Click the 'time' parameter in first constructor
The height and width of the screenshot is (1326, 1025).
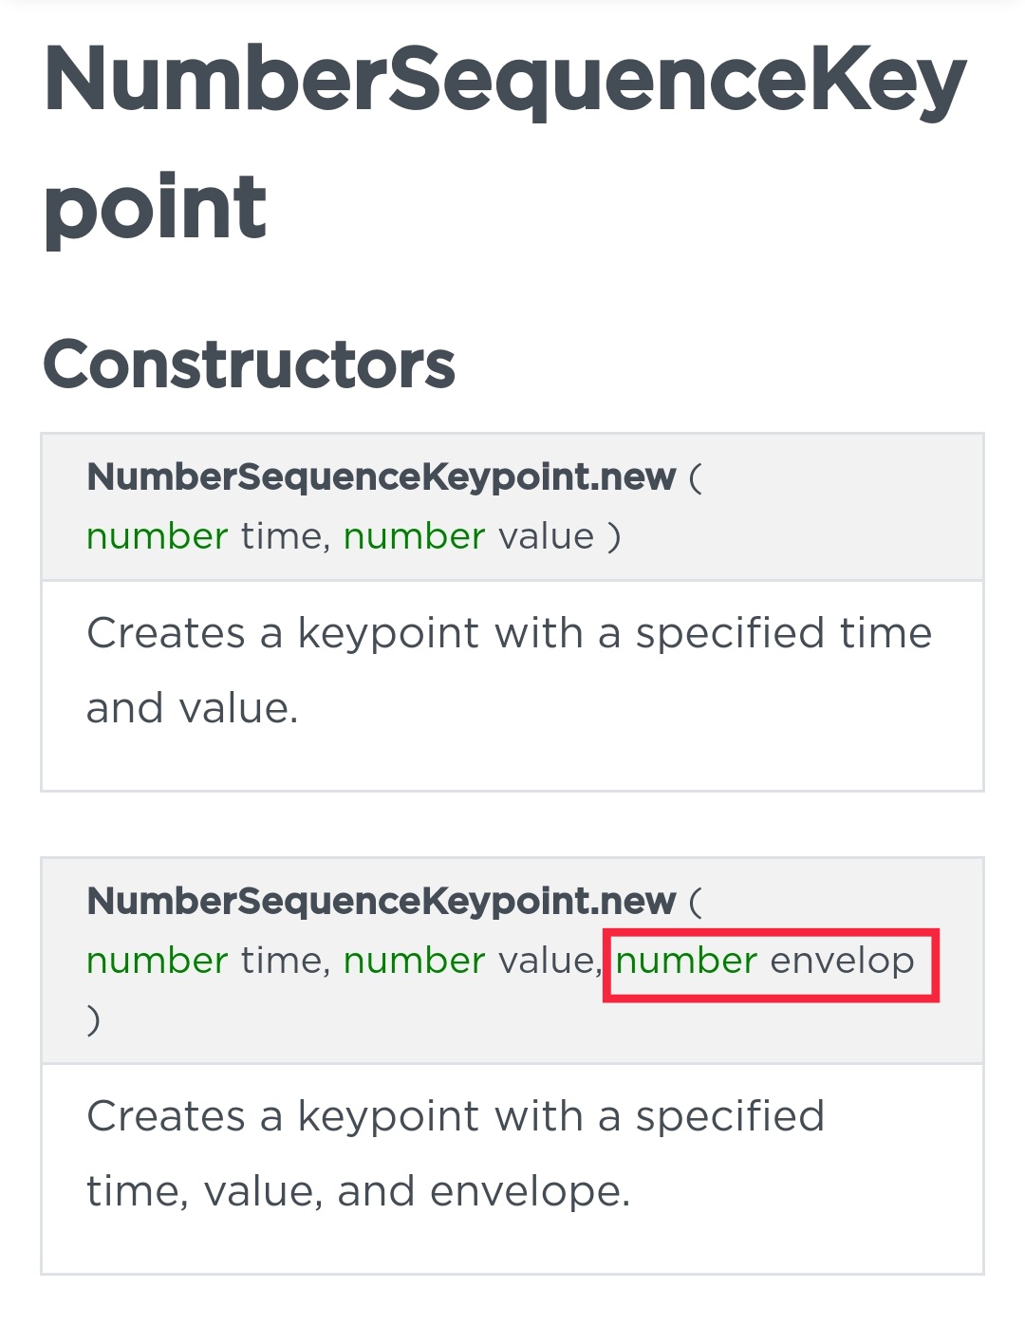pos(282,536)
